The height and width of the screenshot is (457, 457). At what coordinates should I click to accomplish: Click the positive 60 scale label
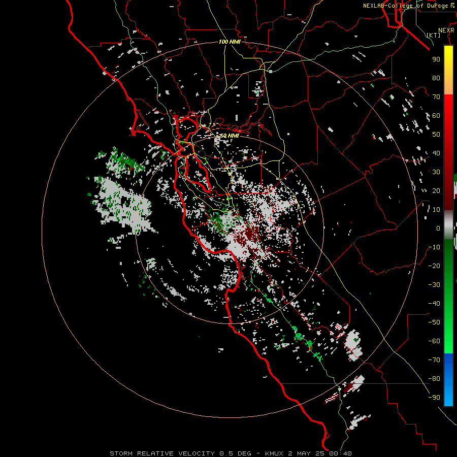click(x=436, y=115)
